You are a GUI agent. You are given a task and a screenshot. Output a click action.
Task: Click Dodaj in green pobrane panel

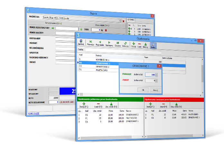click(84, 104)
